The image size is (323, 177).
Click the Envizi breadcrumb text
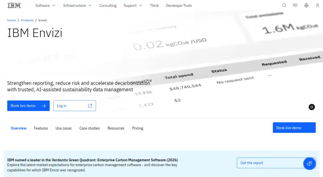(x=43, y=20)
